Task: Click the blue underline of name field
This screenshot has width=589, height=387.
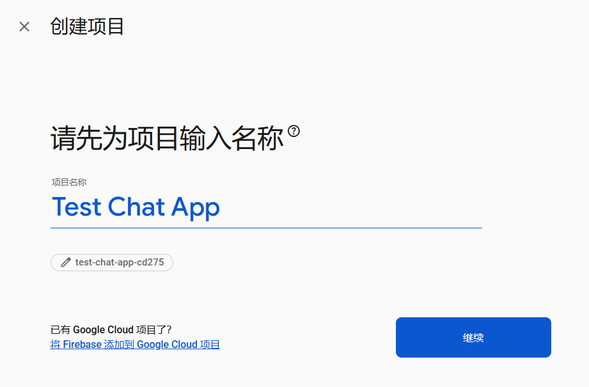Action: point(266,228)
